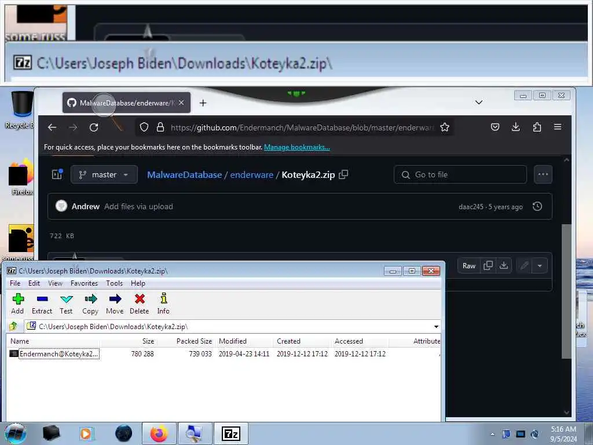The width and height of the screenshot is (593, 445).
Task: Open the Help menu in 7-Zip
Action: 138,283
